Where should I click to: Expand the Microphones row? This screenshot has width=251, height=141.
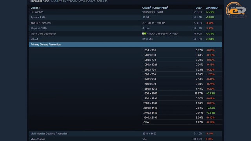[125, 139]
